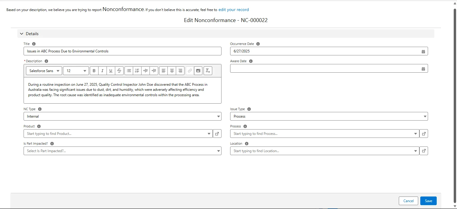Collapse the Details section
Viewport: 457px width, 209px height.
coord(21,34)
